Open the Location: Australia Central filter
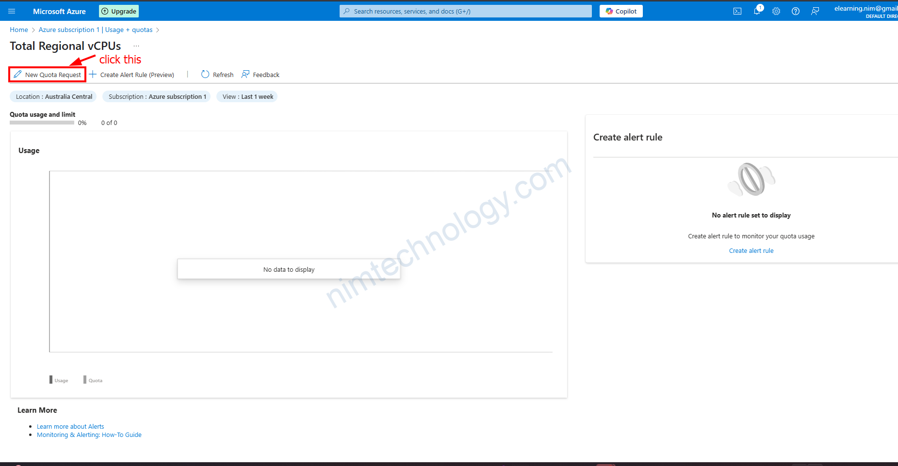 point(53,96)
